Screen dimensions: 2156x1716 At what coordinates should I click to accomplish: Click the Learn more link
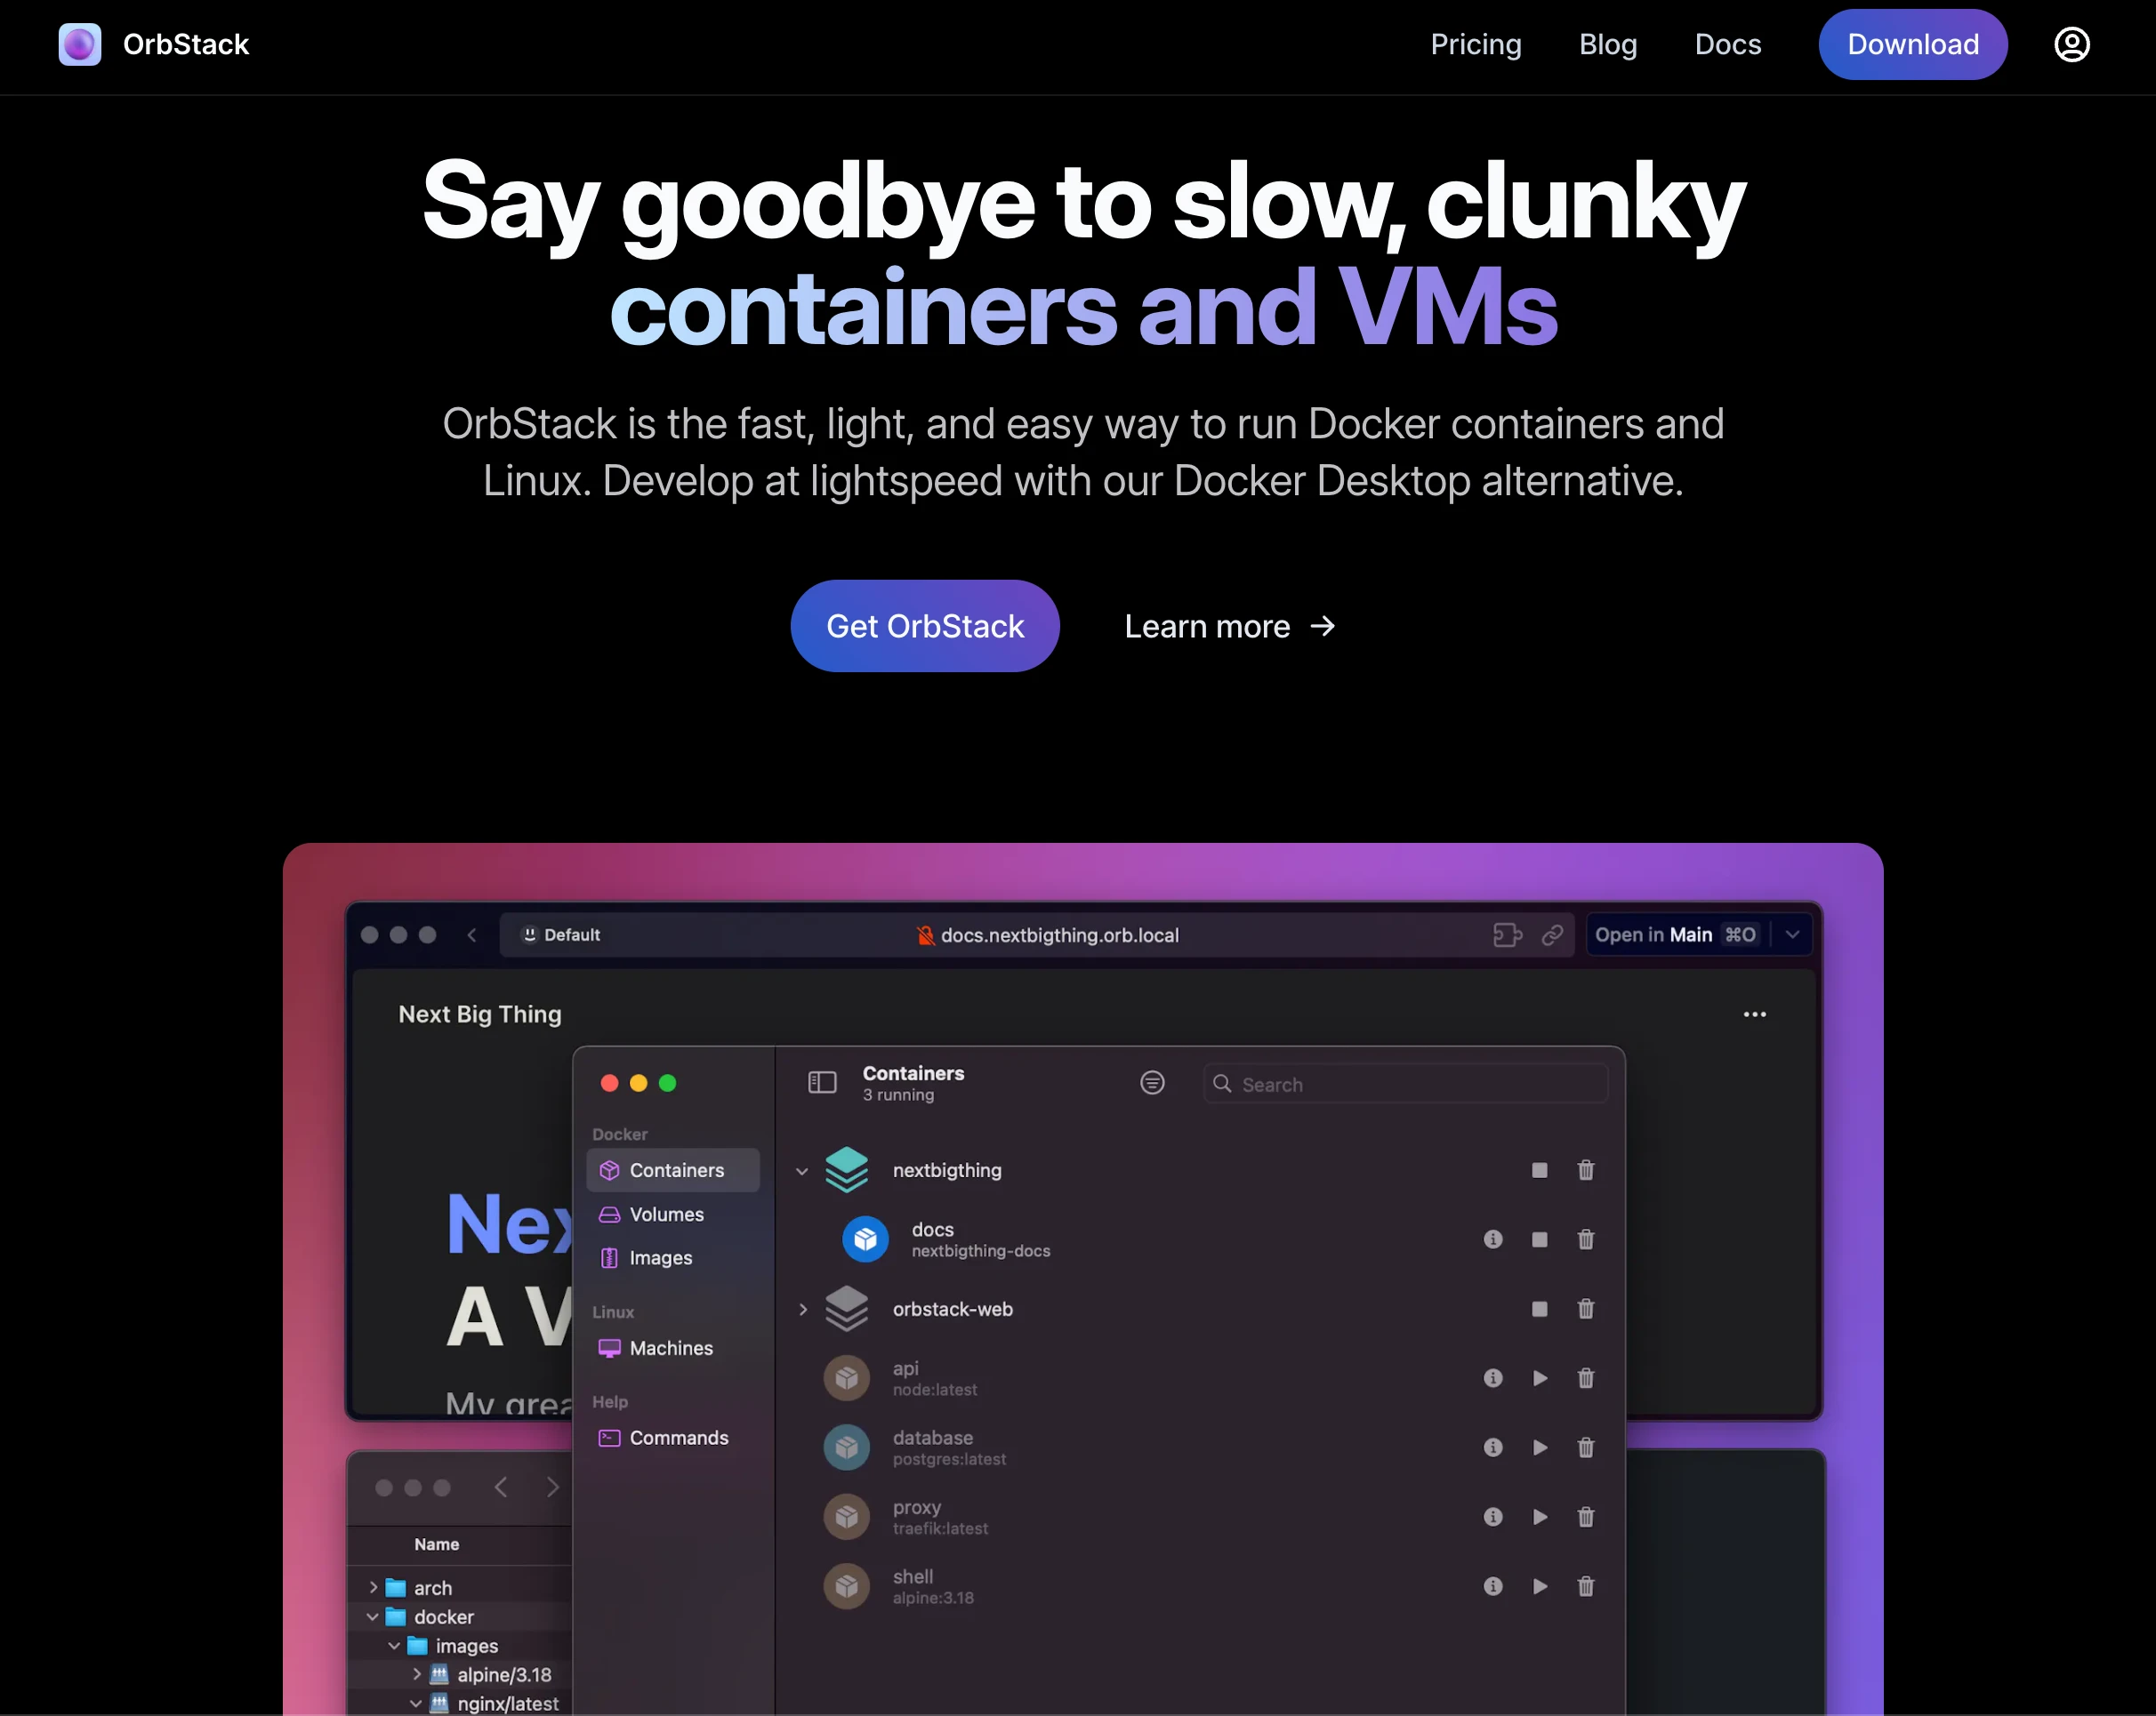[x=1227, y=625]
